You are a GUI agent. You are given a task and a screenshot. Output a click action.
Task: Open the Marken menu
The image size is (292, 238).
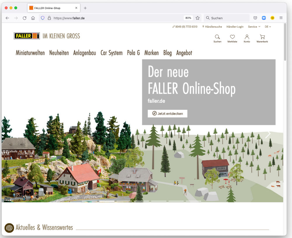[x=151, y=53]
